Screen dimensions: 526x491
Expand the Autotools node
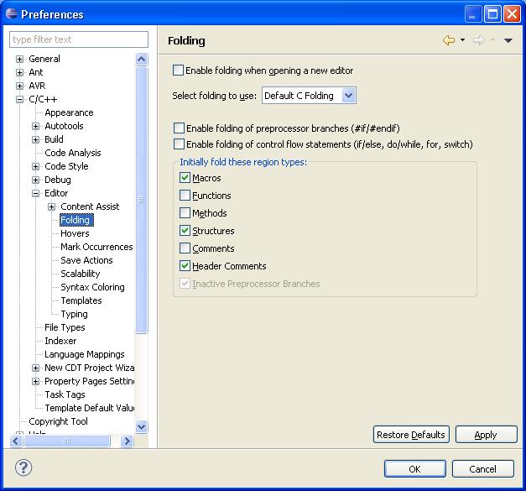click(x=35, y=126)
